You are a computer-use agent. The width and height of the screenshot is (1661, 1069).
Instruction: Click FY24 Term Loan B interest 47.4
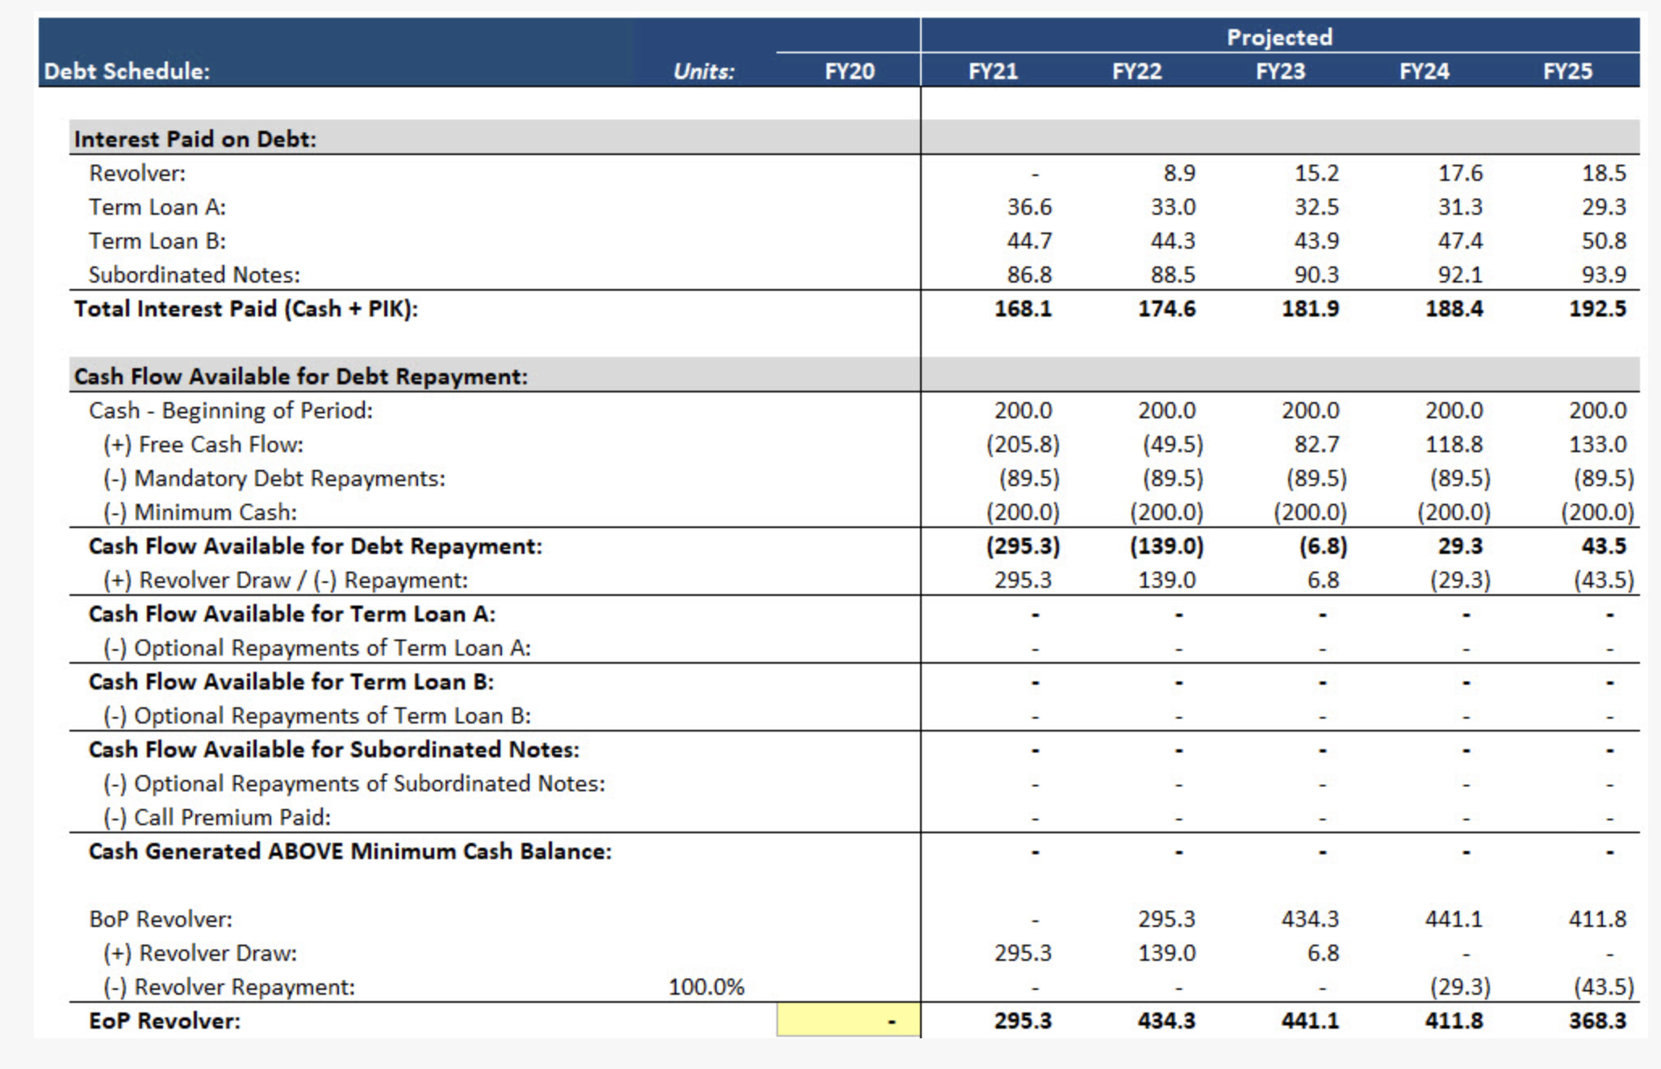[1460, 241]
